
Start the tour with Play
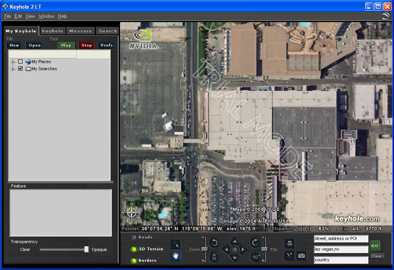(66, 45)
